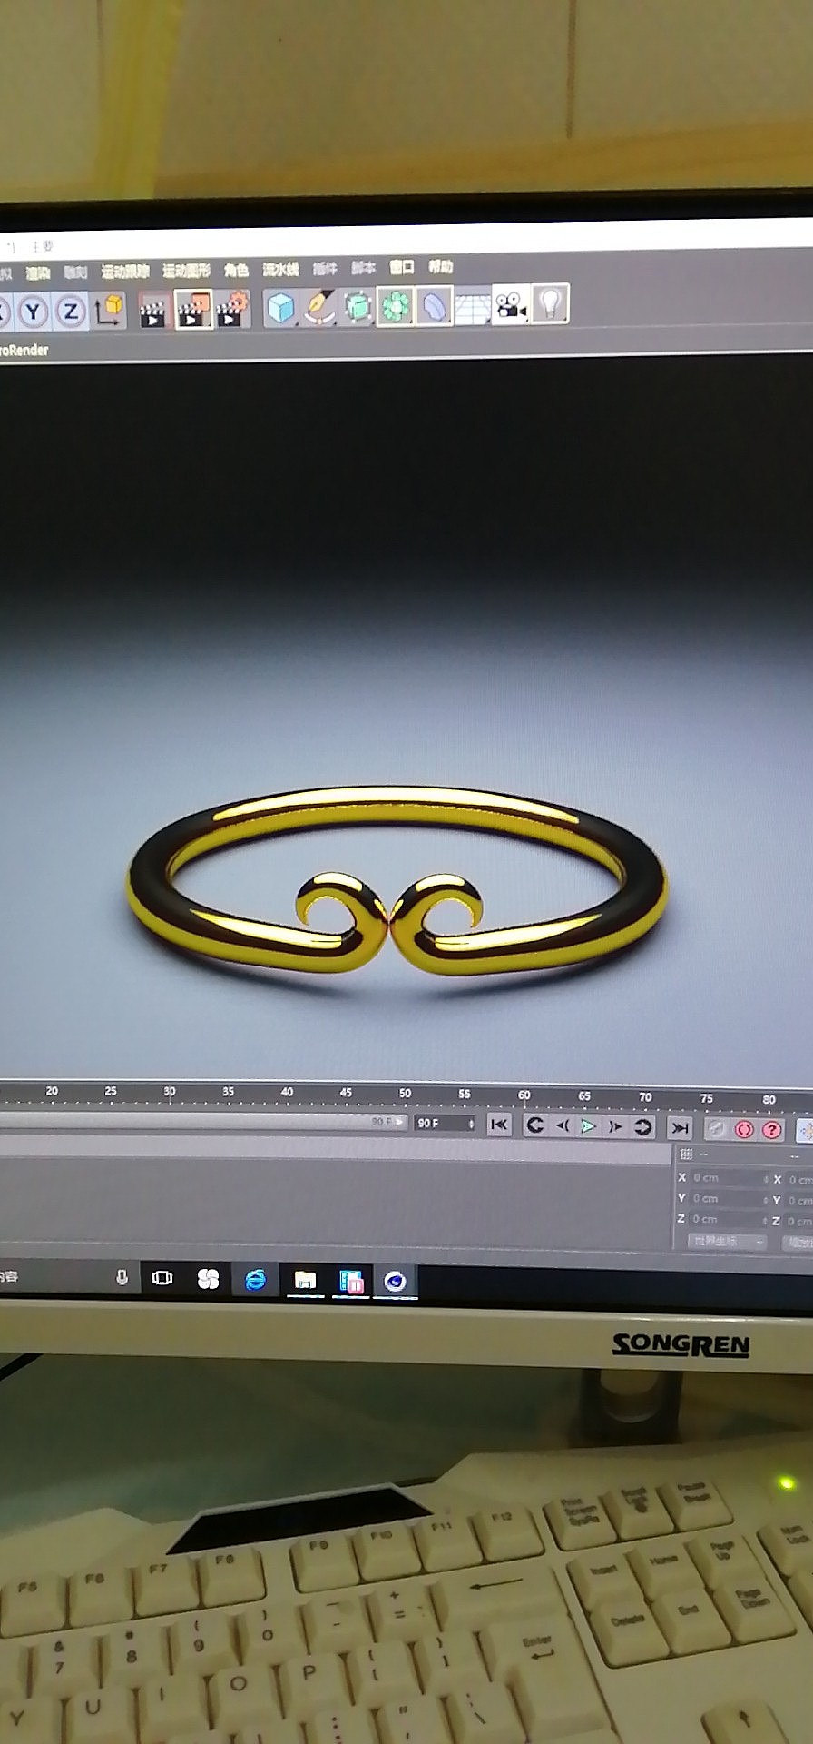
Task: Open Render Settings gear clapperboard icon
Action: (x=232, y=308)
